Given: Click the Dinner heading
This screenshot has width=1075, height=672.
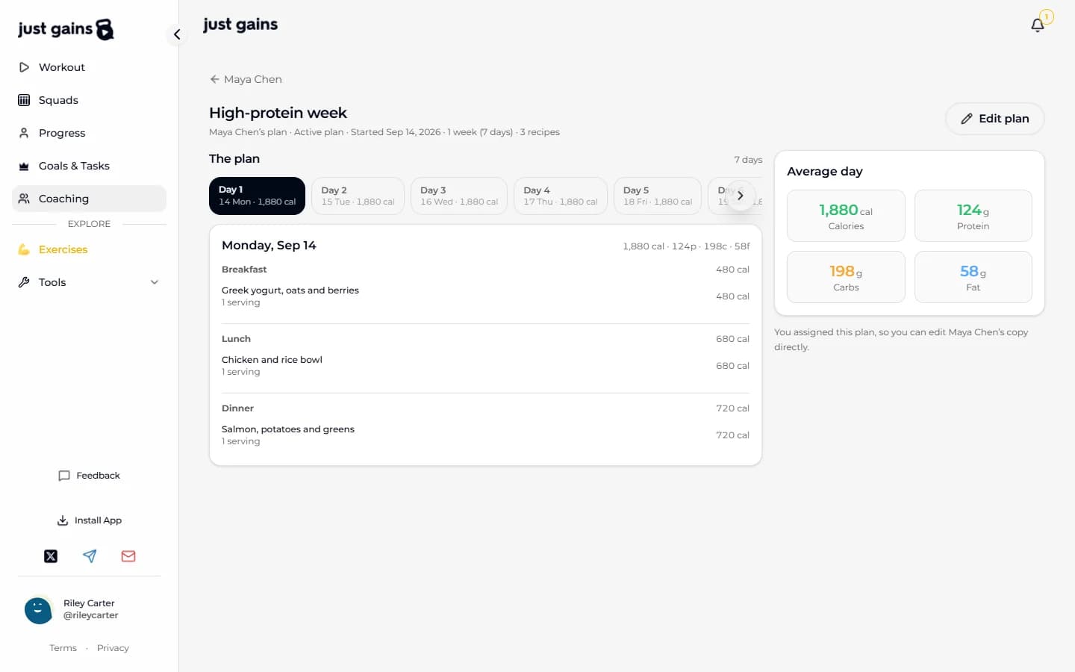Looking at the screenshot, I should point(237,408).
